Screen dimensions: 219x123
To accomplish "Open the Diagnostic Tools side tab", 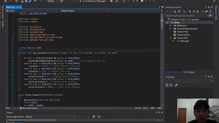I will tap(216, 13).
